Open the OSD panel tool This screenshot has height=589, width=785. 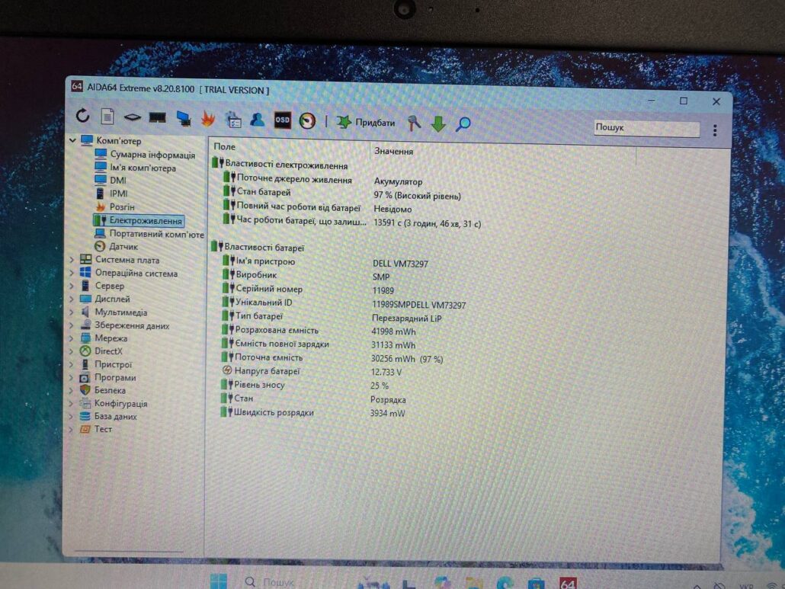click(283, 120)
